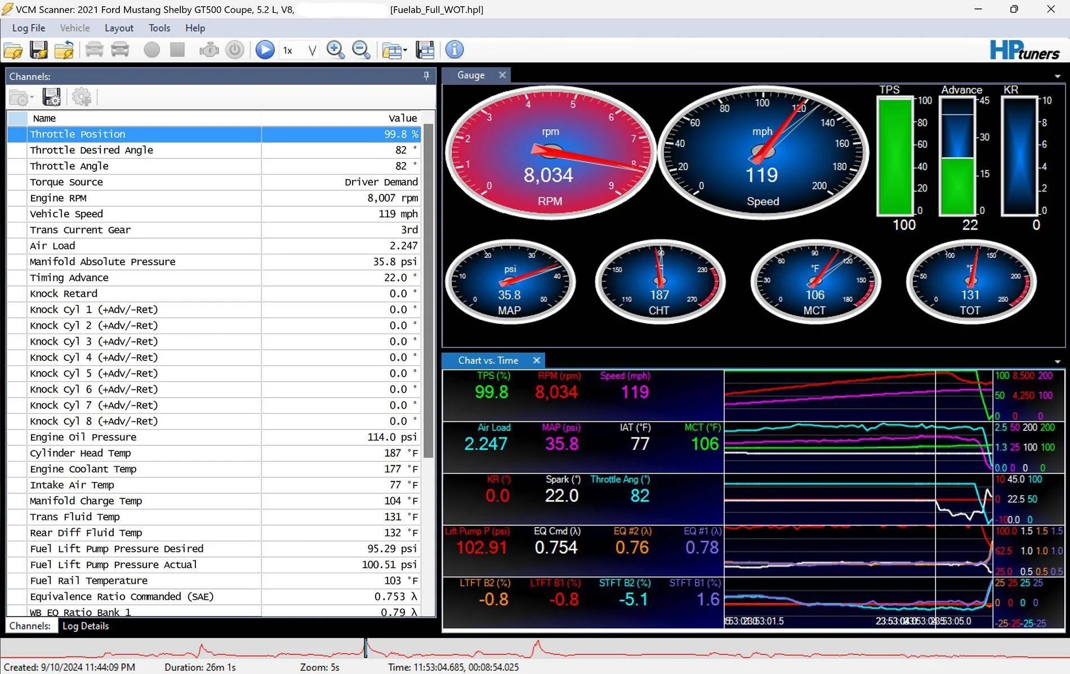Click the second grayed car icon
This screenshot has width=1070, height=674.
[x=120, y=50]
